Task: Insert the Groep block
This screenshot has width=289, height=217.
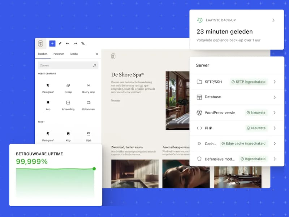Action: pos(68,88)
